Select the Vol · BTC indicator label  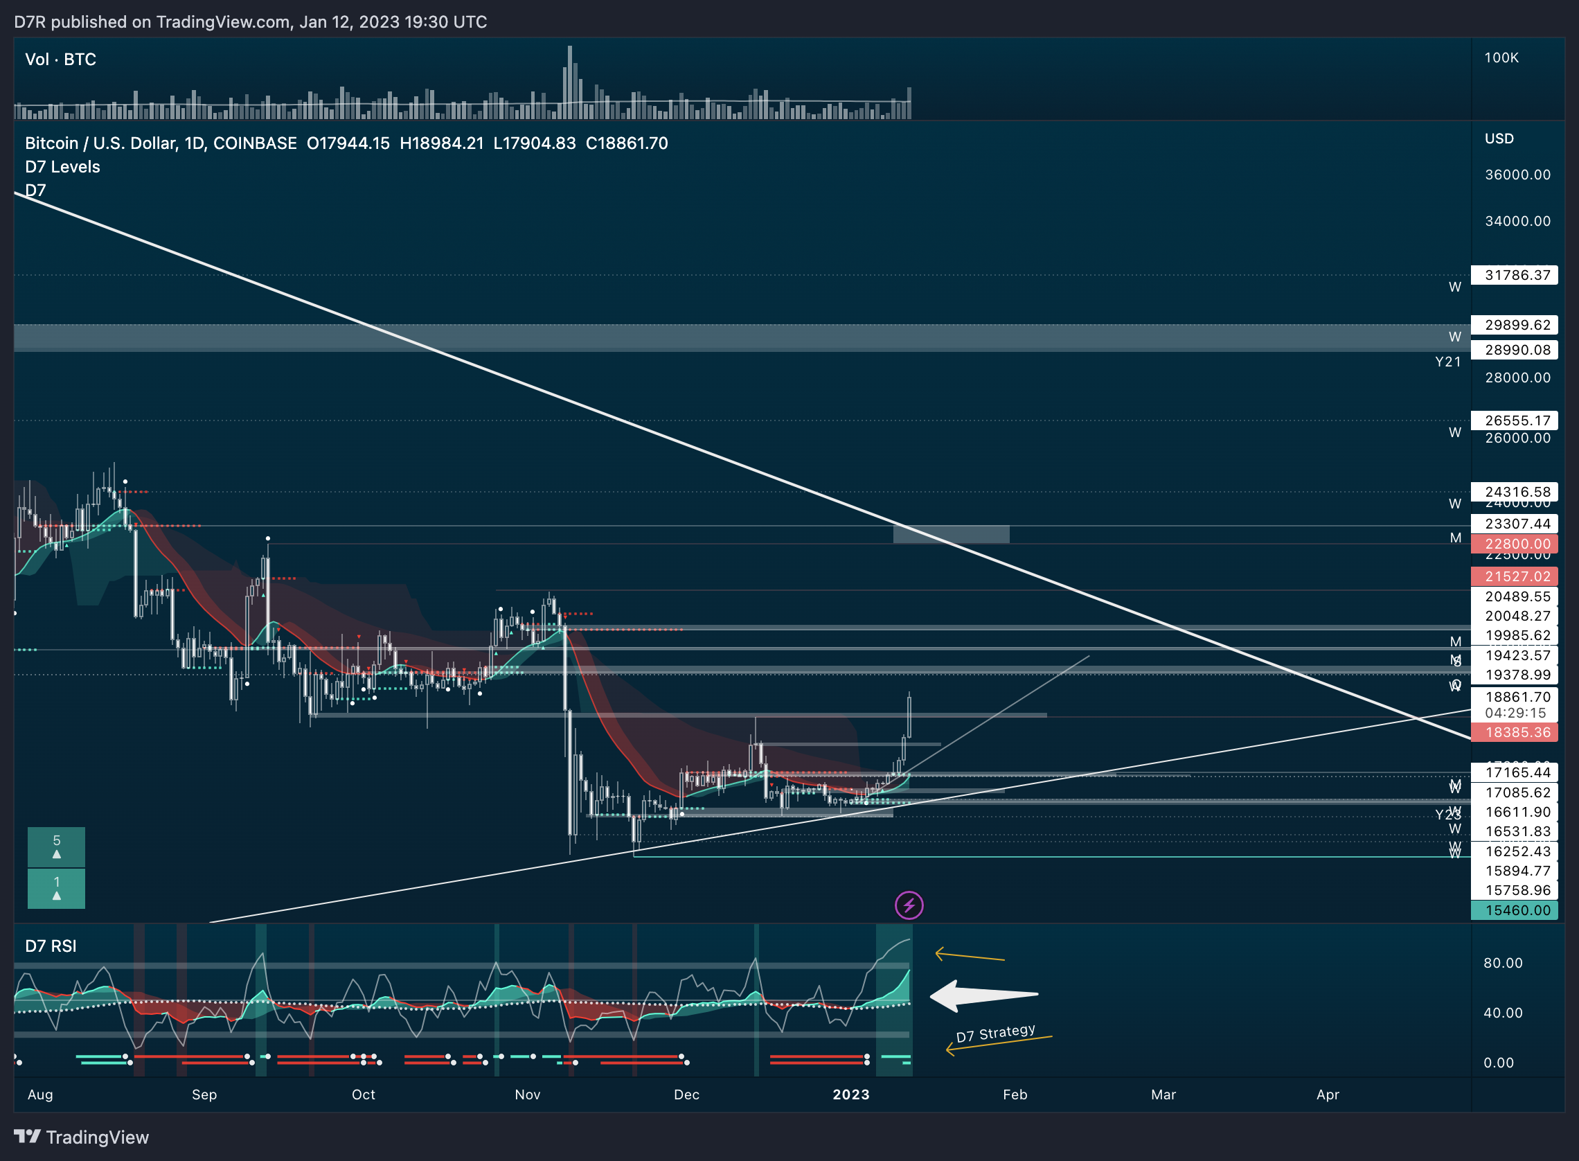[x=60, y=59]
